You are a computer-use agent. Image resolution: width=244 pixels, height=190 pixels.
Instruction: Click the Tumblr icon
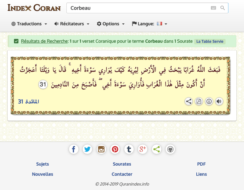tap(129, 149)
